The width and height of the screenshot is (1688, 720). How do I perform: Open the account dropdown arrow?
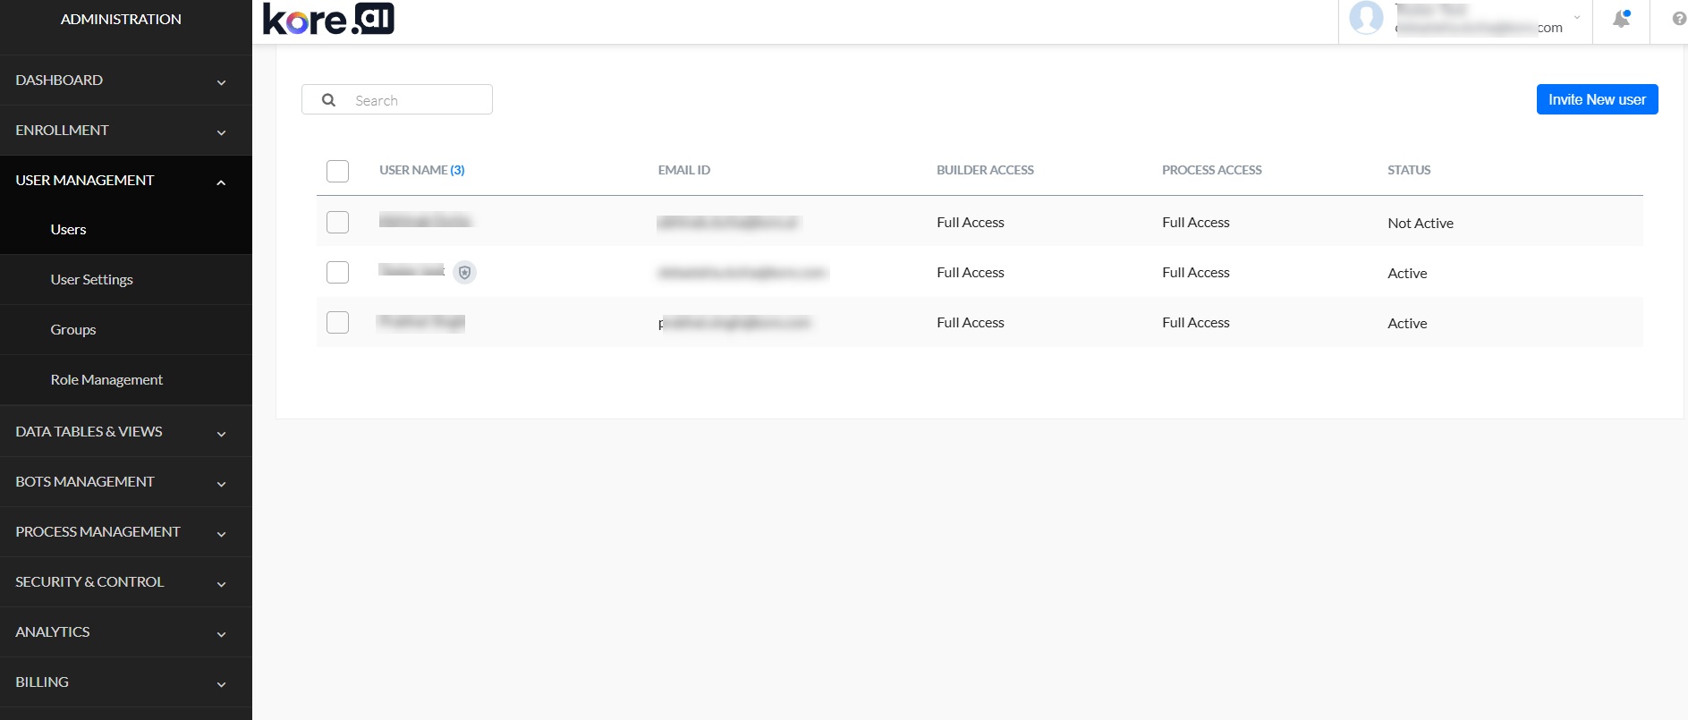[1577, 18]
